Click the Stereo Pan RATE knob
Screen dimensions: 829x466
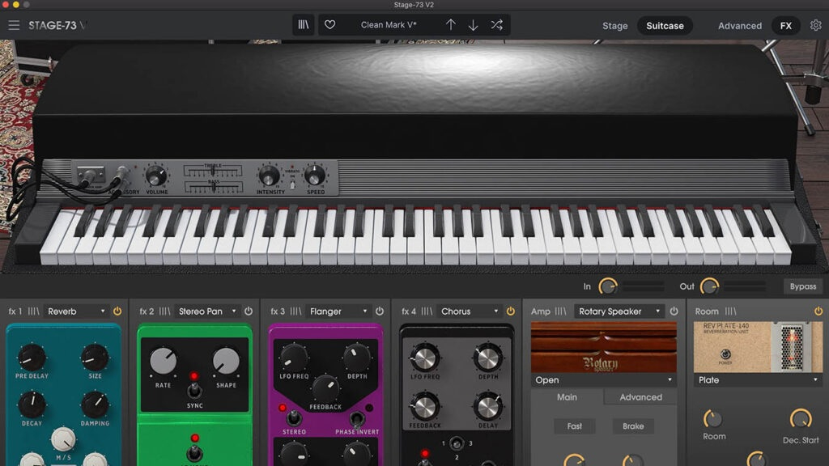(163, 362)
